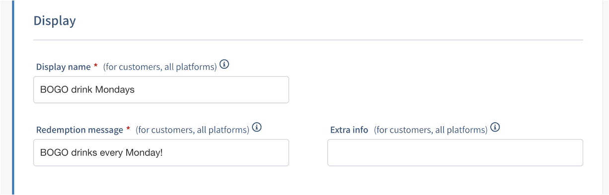Click the platforms hint text beside Extra info
This screenshot has height=195, width=609.
(x=431, y=130)
